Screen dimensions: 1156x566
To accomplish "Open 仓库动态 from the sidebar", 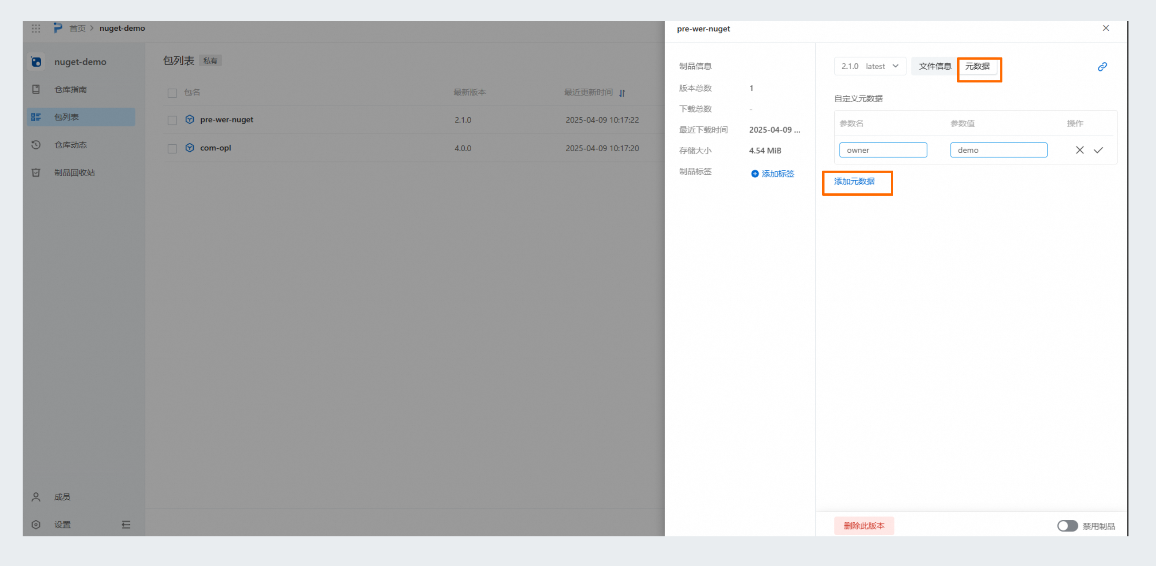I will [x=70, y=145].
